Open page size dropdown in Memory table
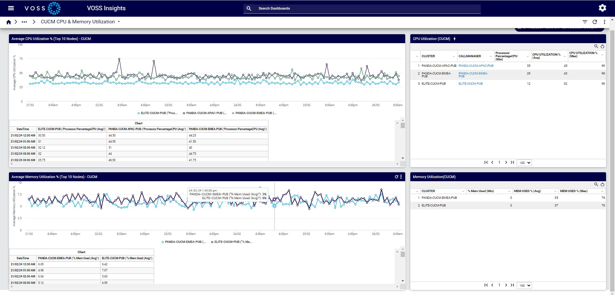Image resolution: width=615 pixels, height=295 pixels. pos(524,285)
